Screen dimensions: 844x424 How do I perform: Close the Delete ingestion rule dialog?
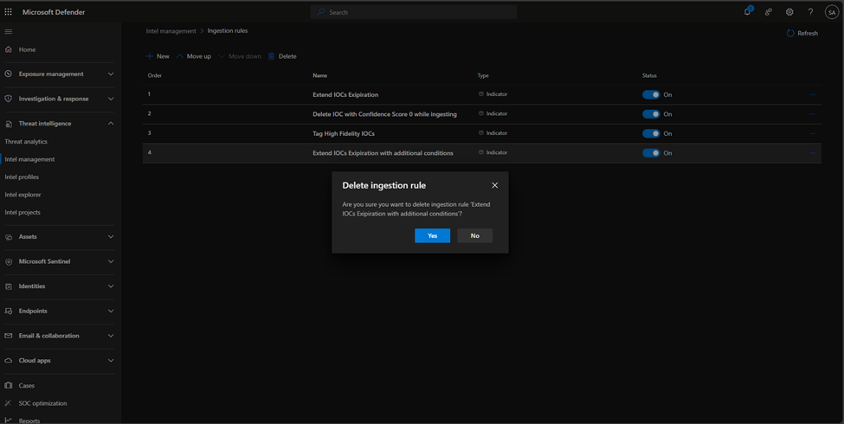[494, 185]
